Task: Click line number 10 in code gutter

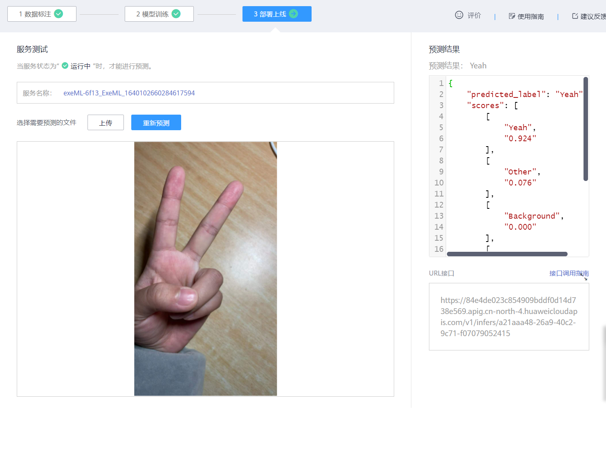Action: 439,183
